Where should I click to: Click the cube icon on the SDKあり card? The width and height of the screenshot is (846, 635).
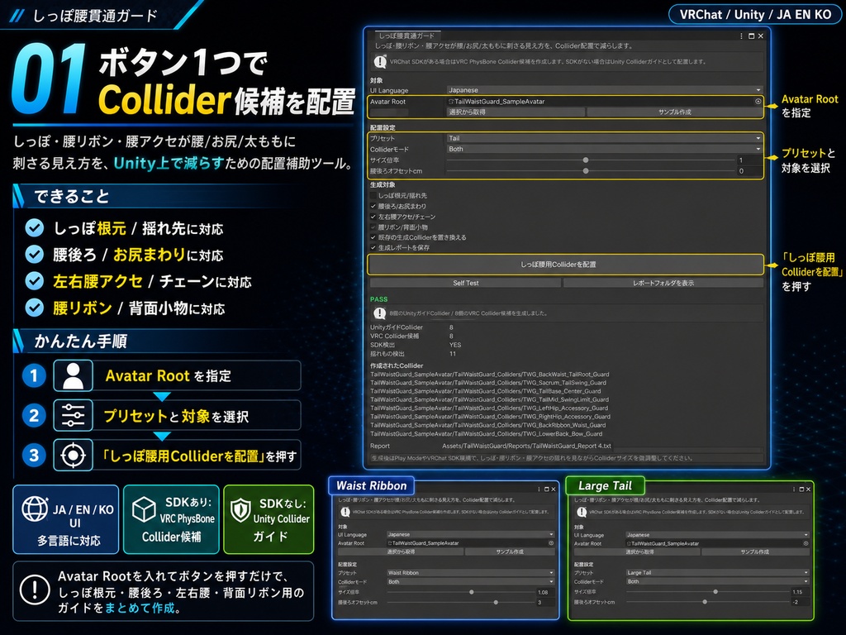click(x=144, y=509)
